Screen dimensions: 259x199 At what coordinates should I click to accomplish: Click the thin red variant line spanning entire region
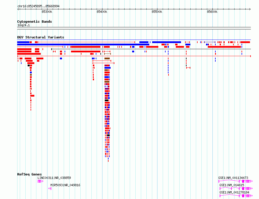(x=134, y=56)
